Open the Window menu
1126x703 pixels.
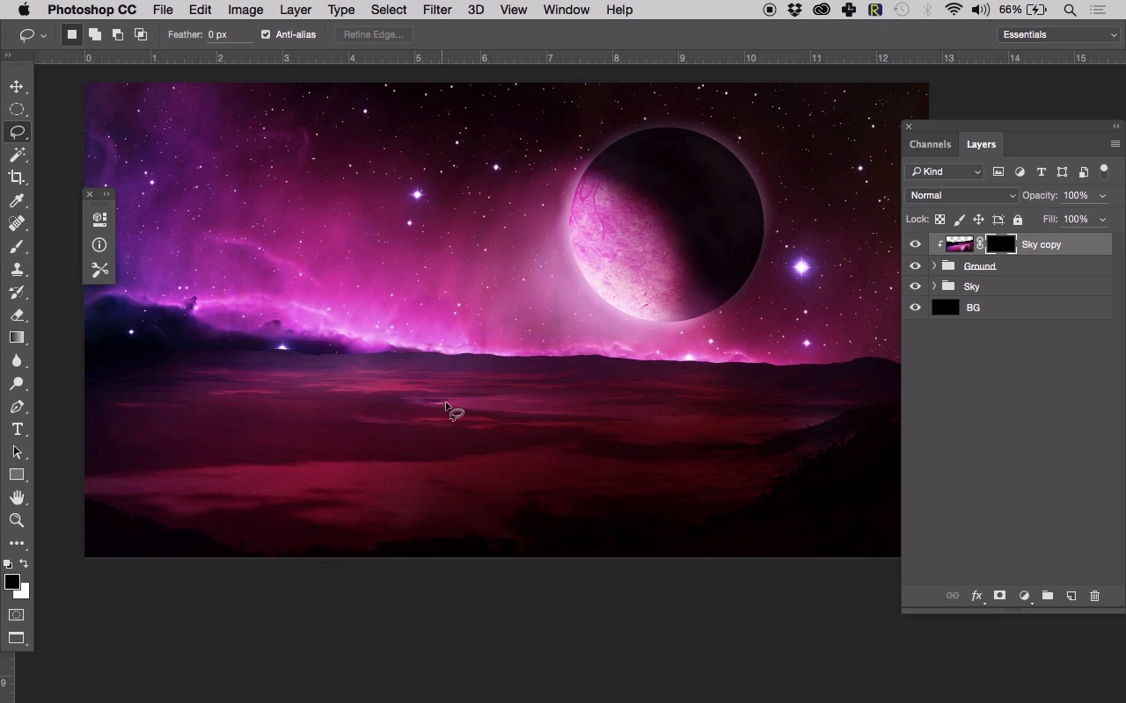pyautogui.click(x=567, y=10)
